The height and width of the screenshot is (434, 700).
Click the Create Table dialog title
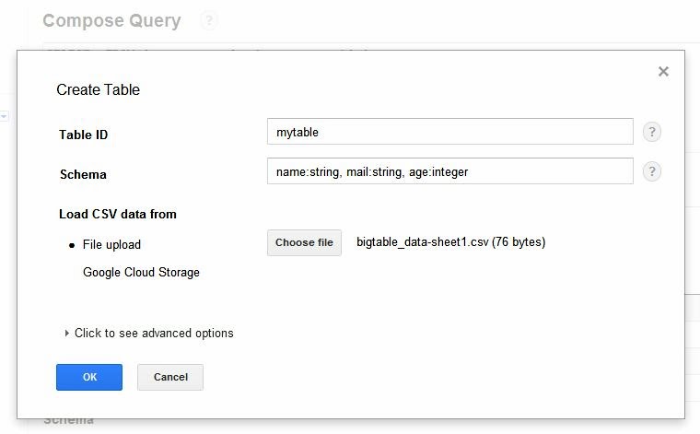coord(98,90)
